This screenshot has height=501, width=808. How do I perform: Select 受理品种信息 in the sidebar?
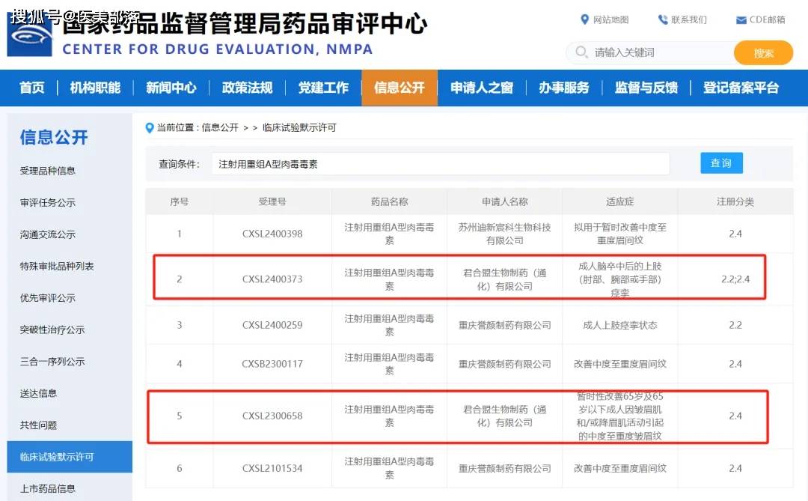pyautogui.click(x=47, y=171)
